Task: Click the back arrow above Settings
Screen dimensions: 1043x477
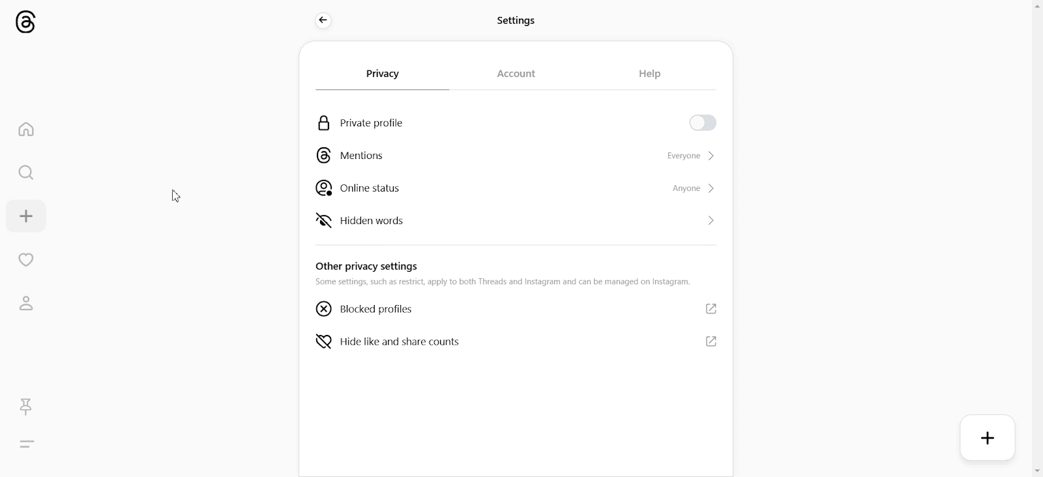Action: pyautogui.click(x=323, y=20)
